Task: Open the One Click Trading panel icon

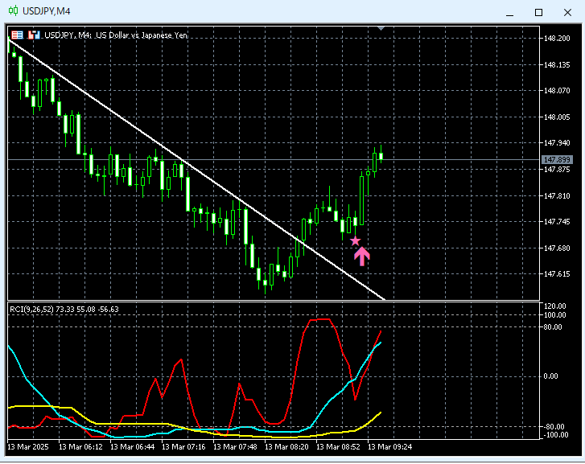Action: pos(17,35)
